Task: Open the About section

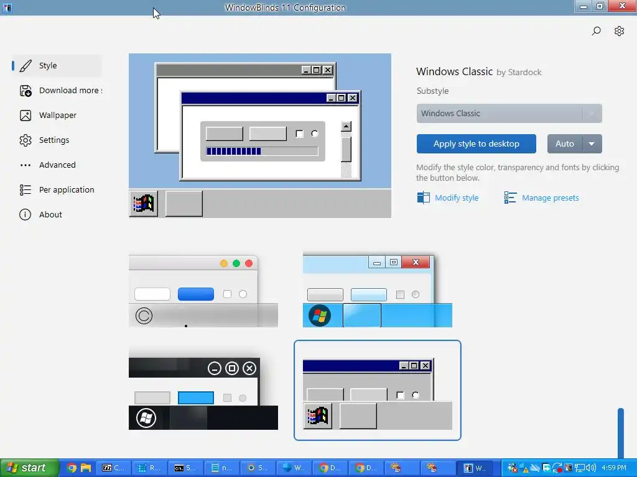Action: coord(57,214)
